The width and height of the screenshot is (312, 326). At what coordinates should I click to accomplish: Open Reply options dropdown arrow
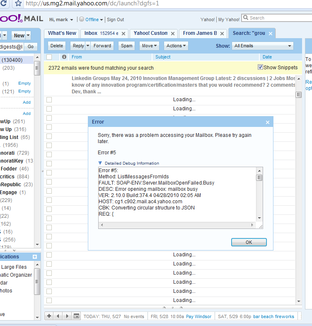point(88,46)
